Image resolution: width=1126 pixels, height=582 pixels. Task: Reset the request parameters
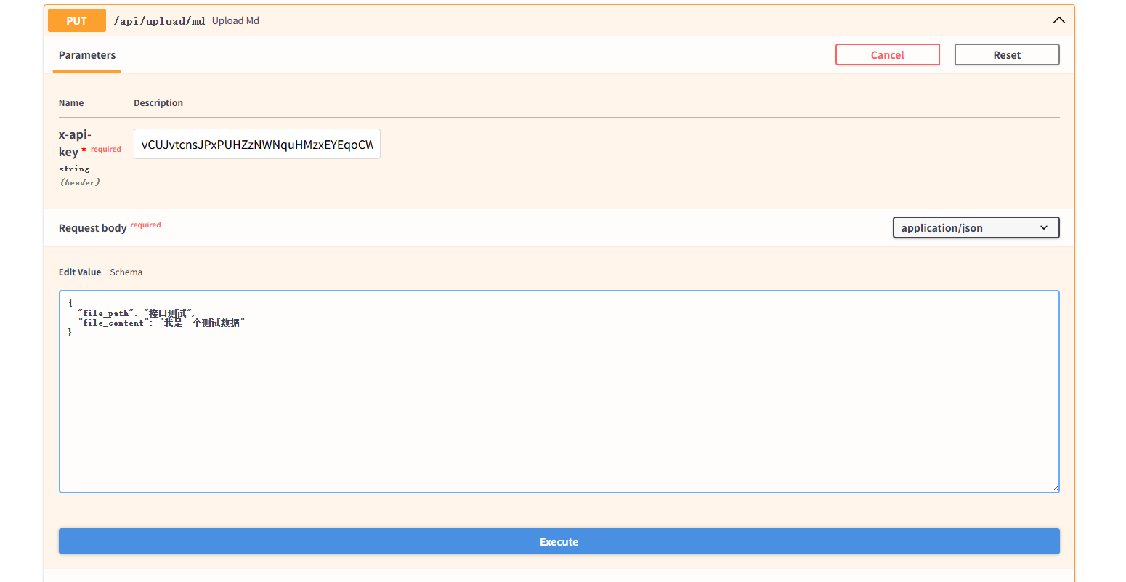[1007, 54]
